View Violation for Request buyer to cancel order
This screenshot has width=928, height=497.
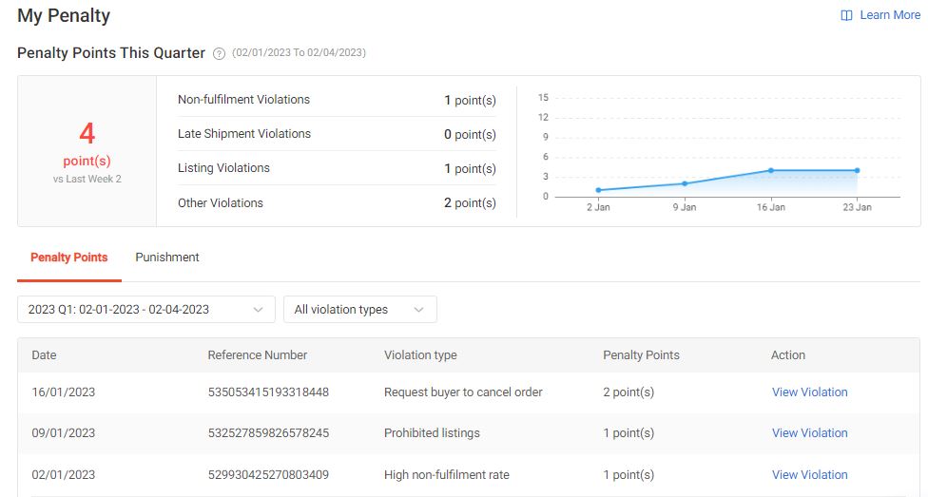[810, 392]
